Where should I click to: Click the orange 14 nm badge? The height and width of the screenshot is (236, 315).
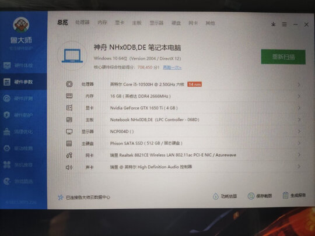pos(194,84)
